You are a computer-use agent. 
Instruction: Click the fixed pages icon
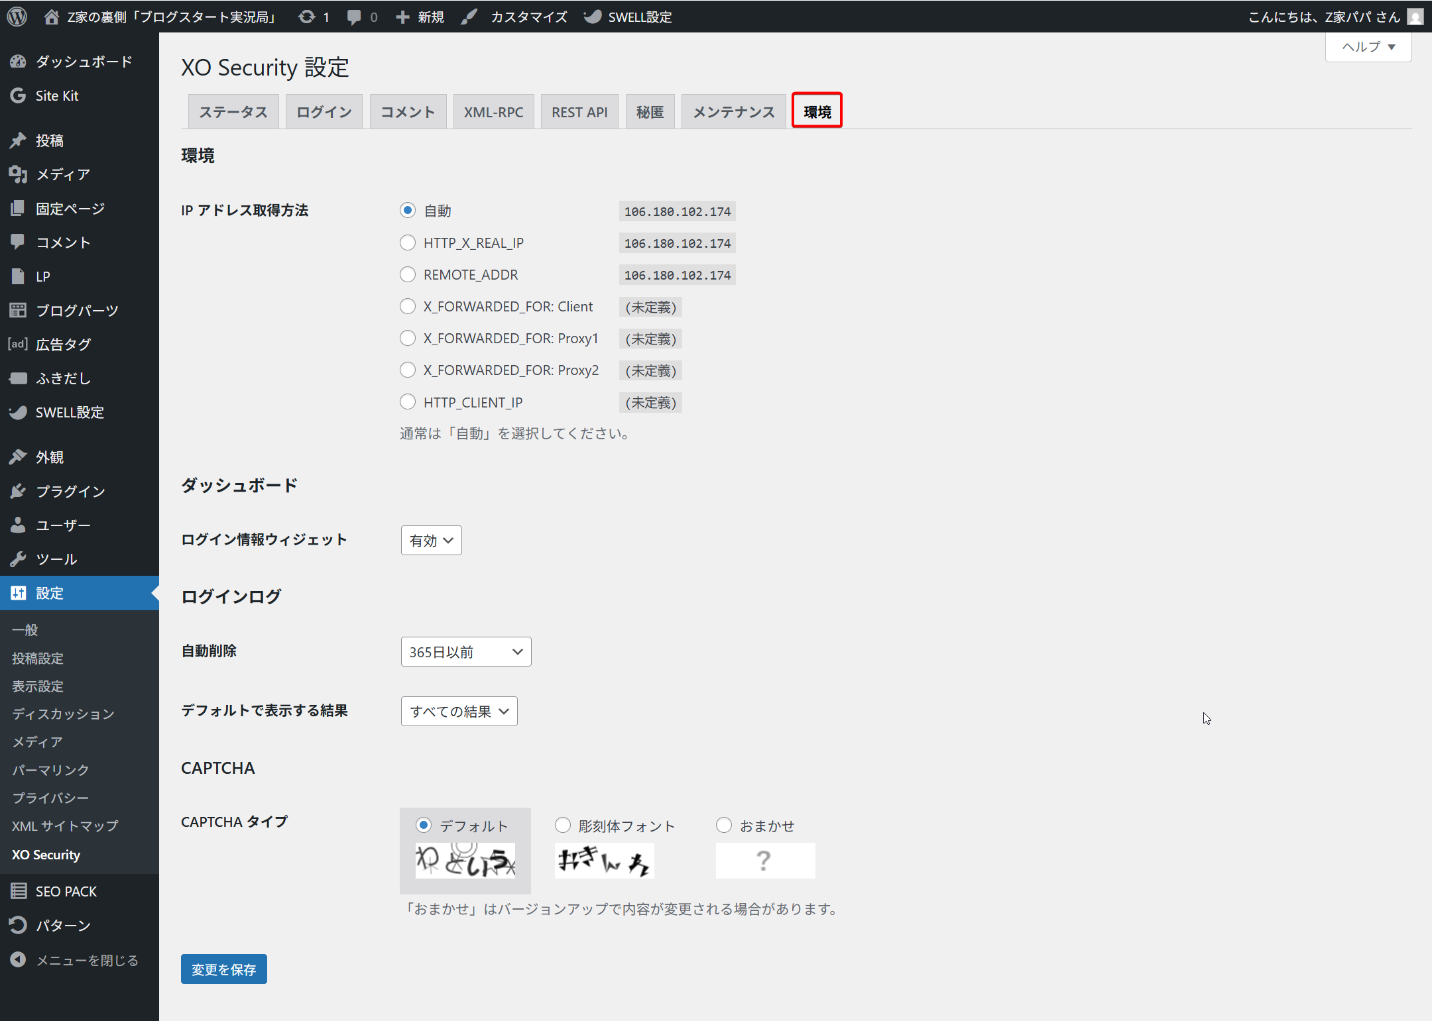(x=18, y=208)
